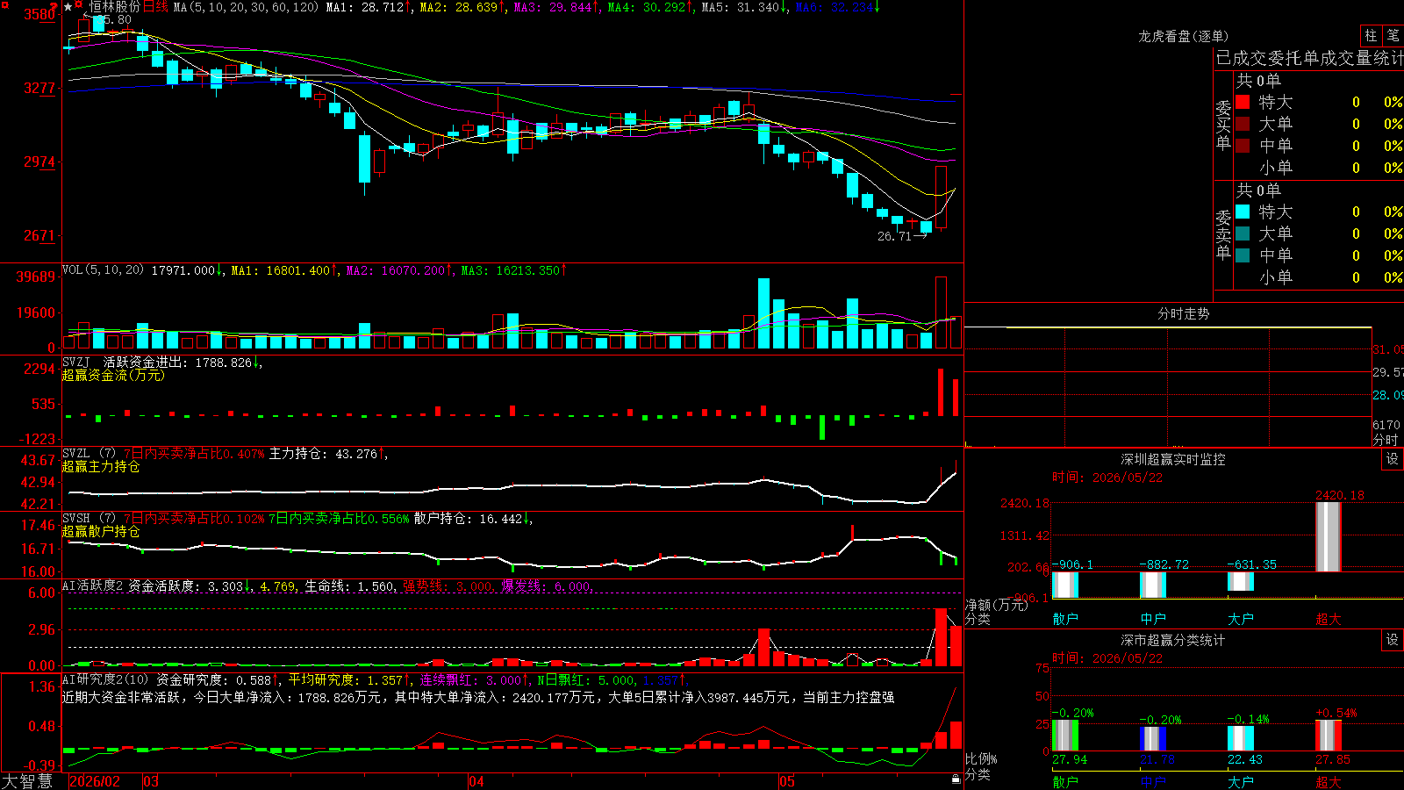Click the star icon before 恒林股份
1404x790 pixels.
68,7
